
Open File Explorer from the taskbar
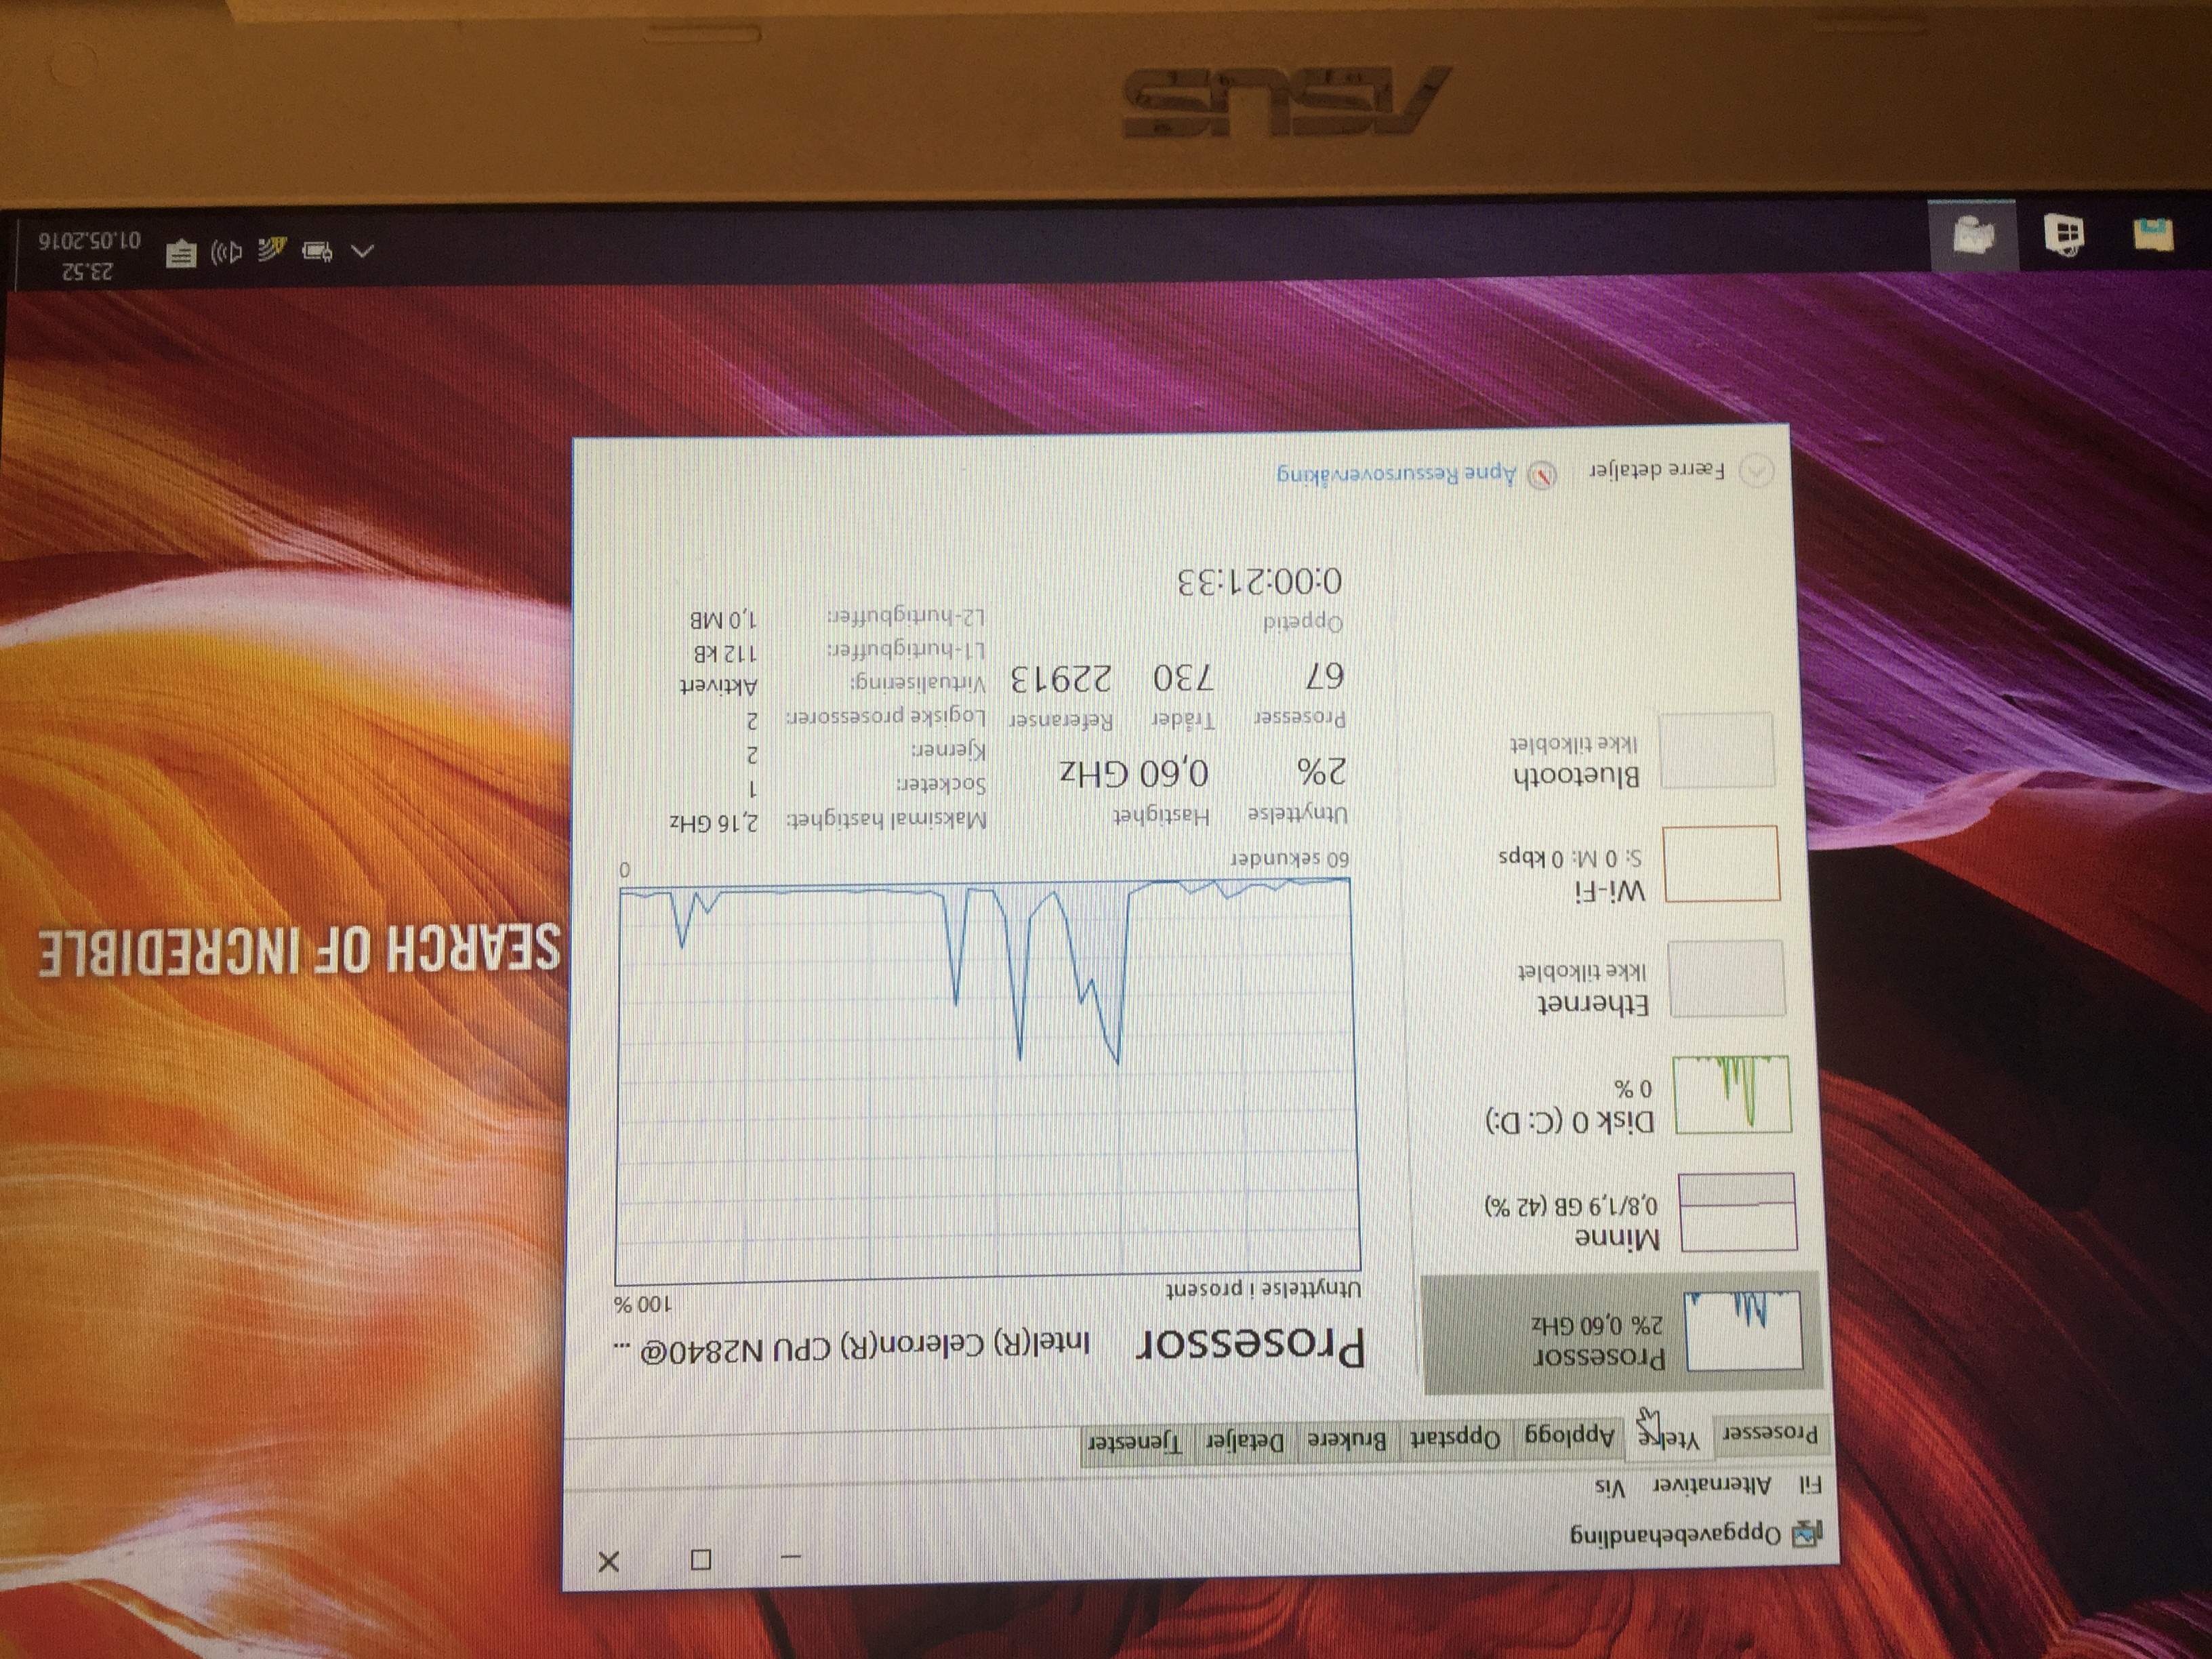(x=2153, y=235)
